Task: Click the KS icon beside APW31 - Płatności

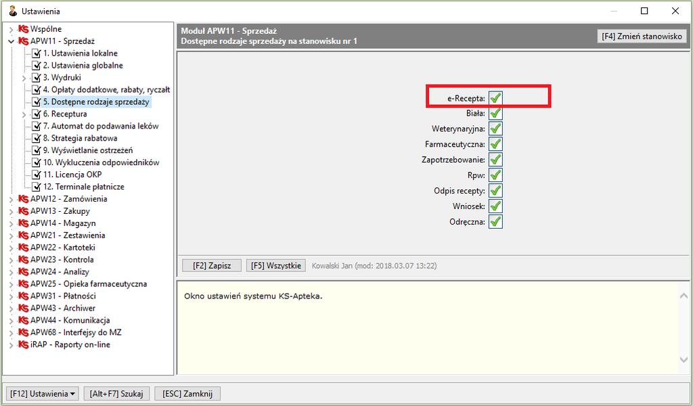Action: 24,296
